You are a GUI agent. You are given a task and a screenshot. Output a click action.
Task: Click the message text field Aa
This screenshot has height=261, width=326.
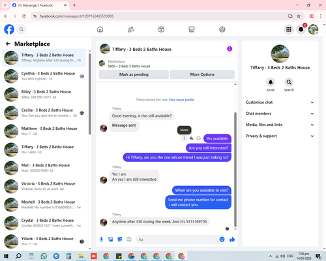click(177, 239)
